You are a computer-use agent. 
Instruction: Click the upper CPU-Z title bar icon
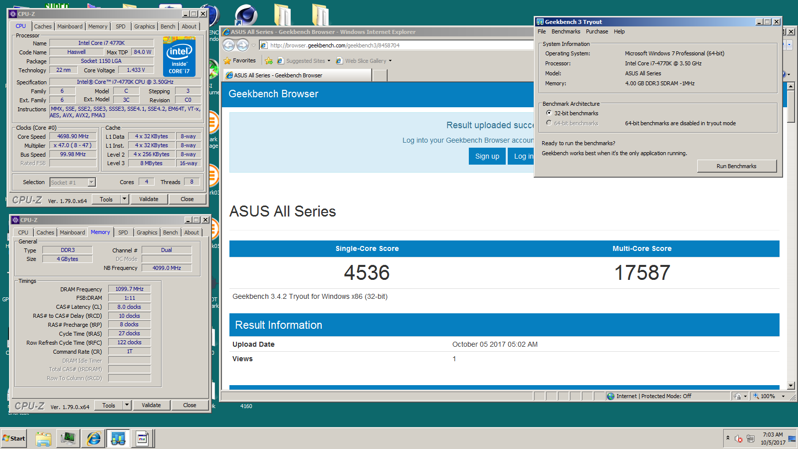[13, 14]
